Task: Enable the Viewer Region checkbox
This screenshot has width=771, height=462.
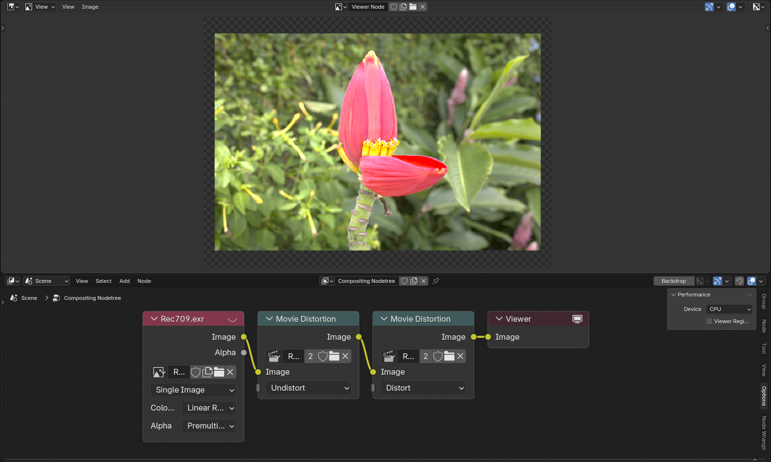Action: (709, 321)
